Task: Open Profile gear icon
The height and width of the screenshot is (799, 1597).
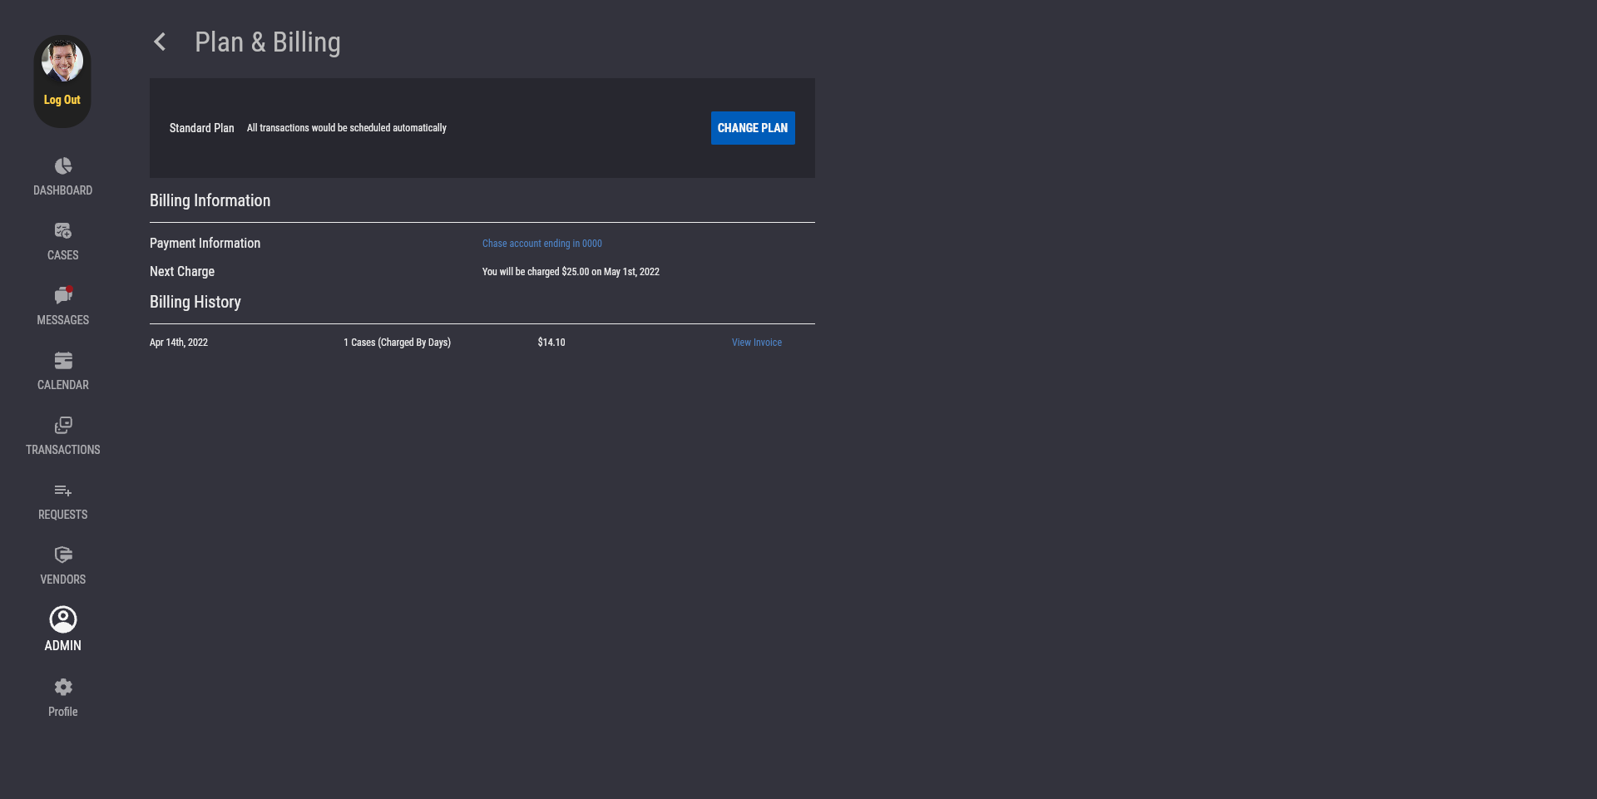Action: point(63,687)
